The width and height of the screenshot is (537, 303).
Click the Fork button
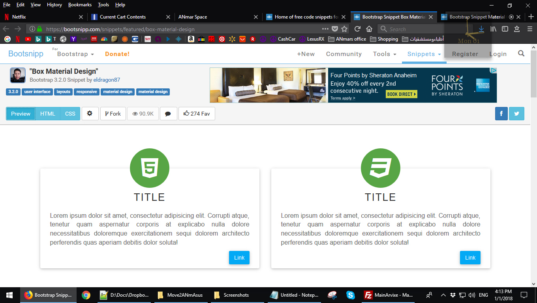(x=113, y=114)
